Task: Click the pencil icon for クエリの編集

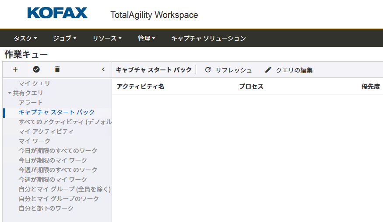Action: 268,70
